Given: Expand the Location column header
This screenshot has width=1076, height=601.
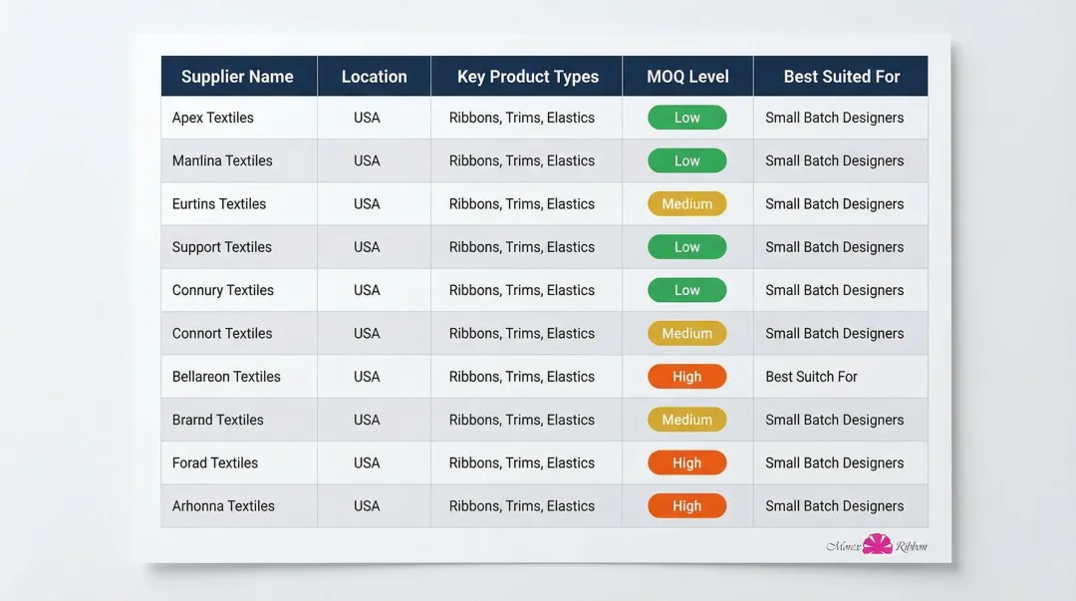Looking at the screenshot, I should coord(374,76).
